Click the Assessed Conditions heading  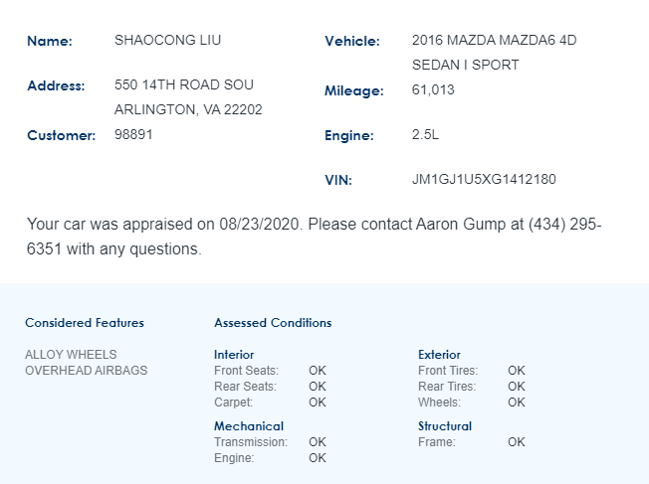click(273, 323)
